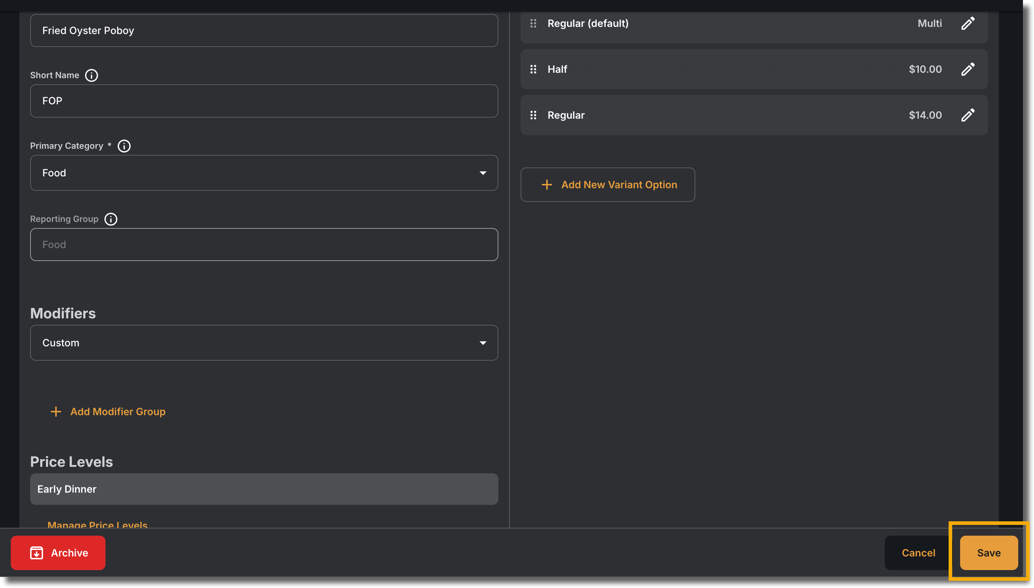Click the Primary Category info icon

click(124, 146)
